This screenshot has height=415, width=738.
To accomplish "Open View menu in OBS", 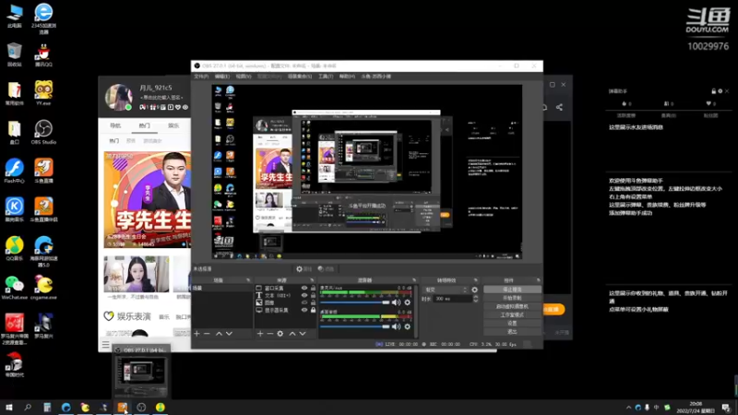I will 244,77.
